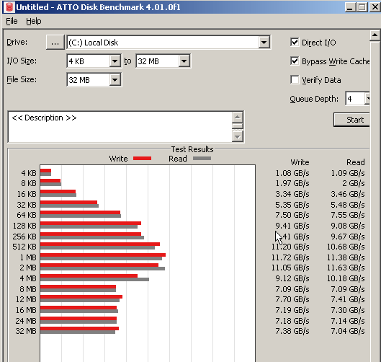Screen dimensions: 381x362
Task: Click the gray 2 MB read bar
Action: [x=102, y=268]
